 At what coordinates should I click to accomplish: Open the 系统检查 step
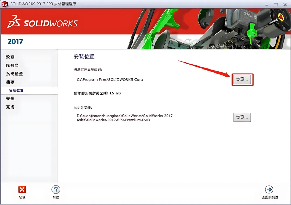(15, 74)
